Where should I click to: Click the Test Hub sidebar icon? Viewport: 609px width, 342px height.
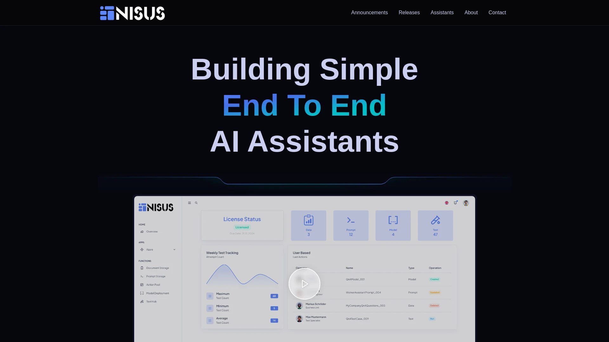coord(142,301)
